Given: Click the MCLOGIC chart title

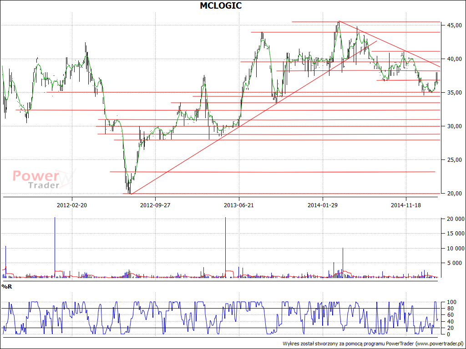Looking at the screenshot, I should 221,5.
